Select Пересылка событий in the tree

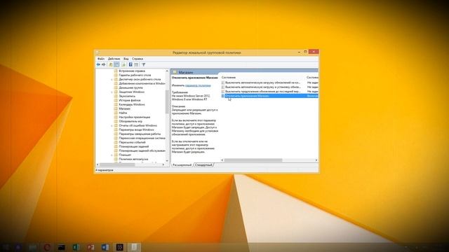(132, 142)
